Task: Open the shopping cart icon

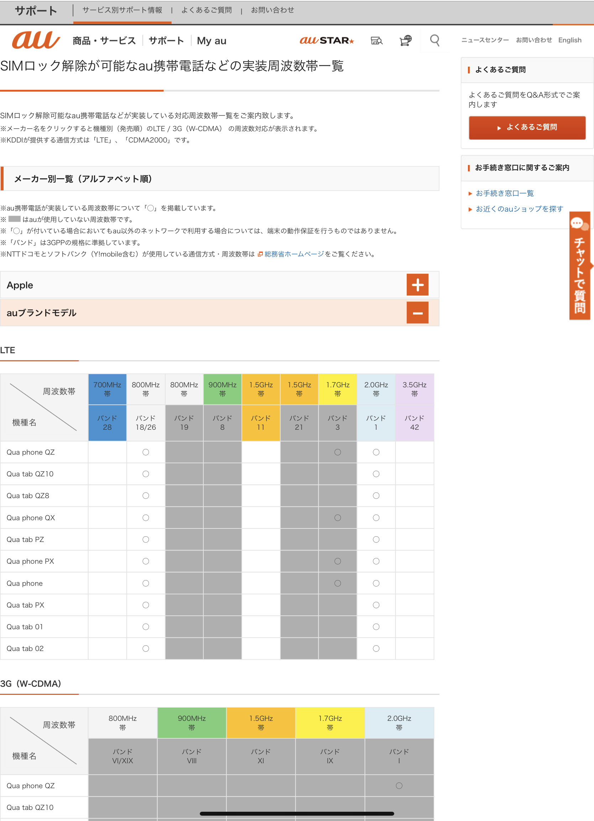Action: click(405, 41)
